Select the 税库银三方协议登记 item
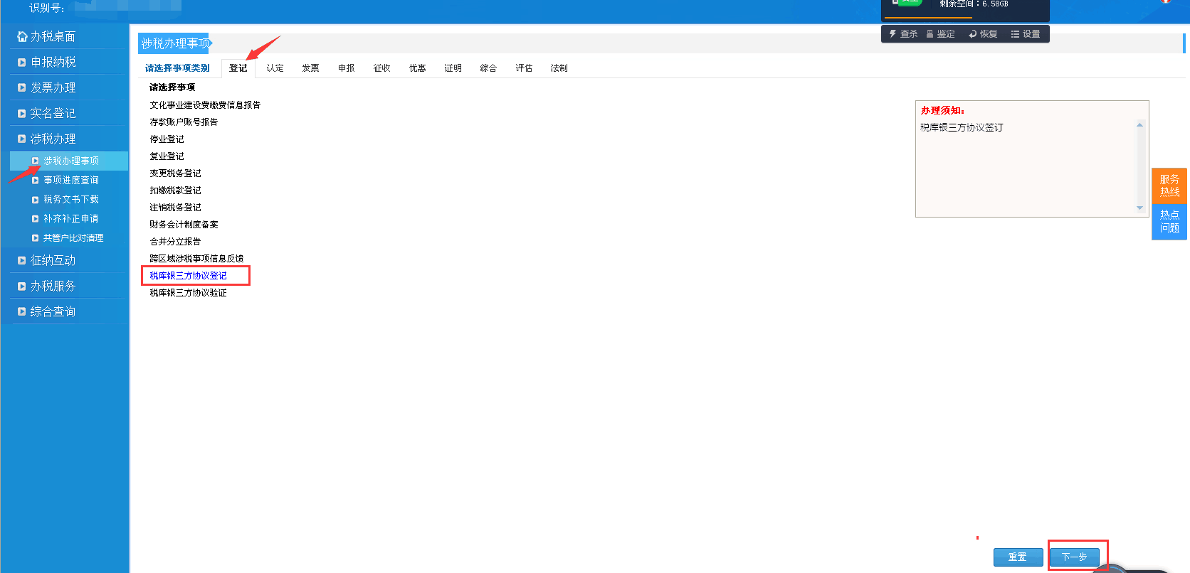The image size is (1190, 573). (189, 276)
